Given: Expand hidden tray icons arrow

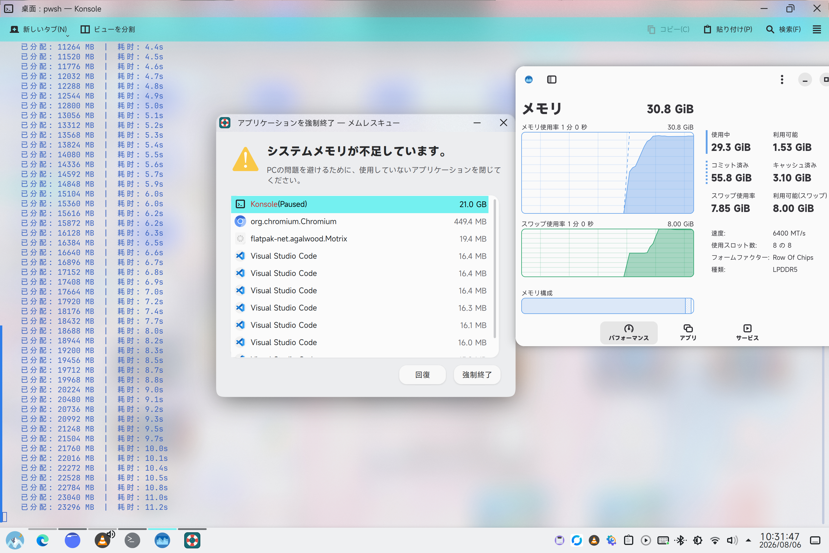Looking at the screenshot, I should [x=748, y=540].
